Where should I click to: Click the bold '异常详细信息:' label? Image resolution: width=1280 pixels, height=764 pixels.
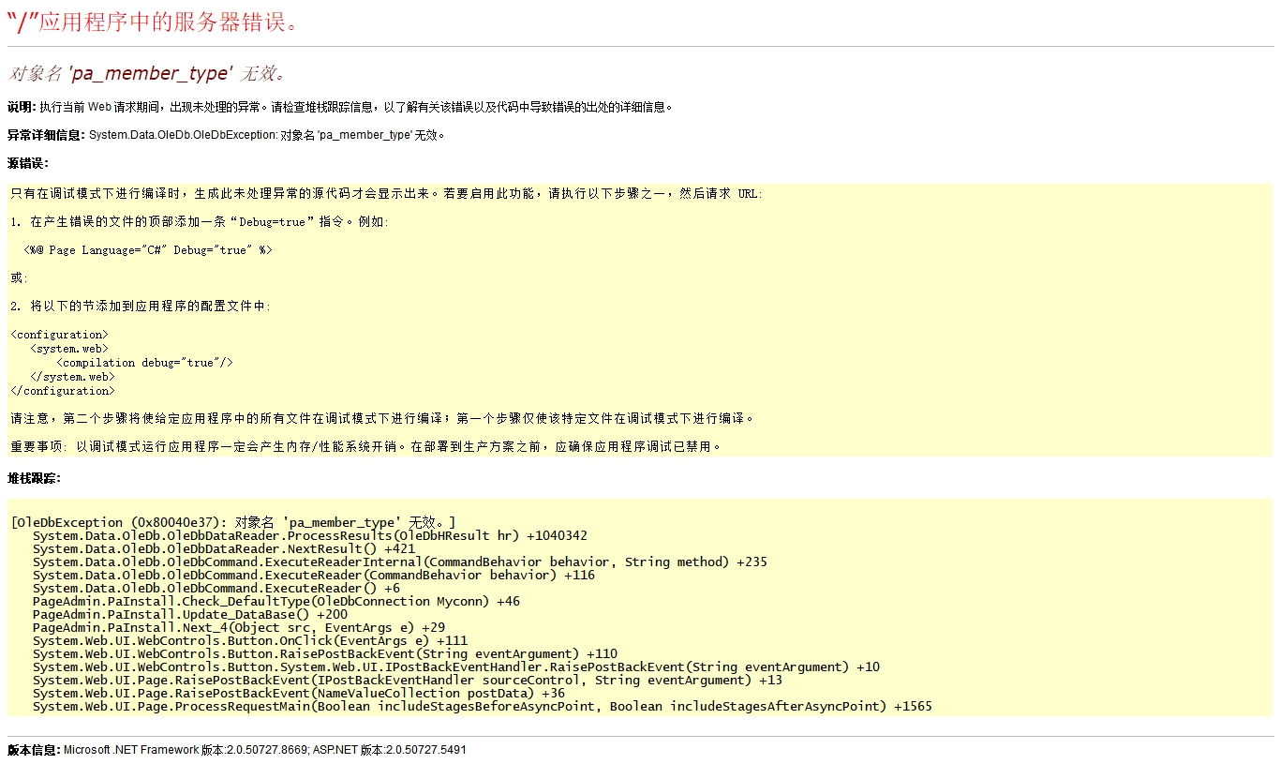pos(46,135)
